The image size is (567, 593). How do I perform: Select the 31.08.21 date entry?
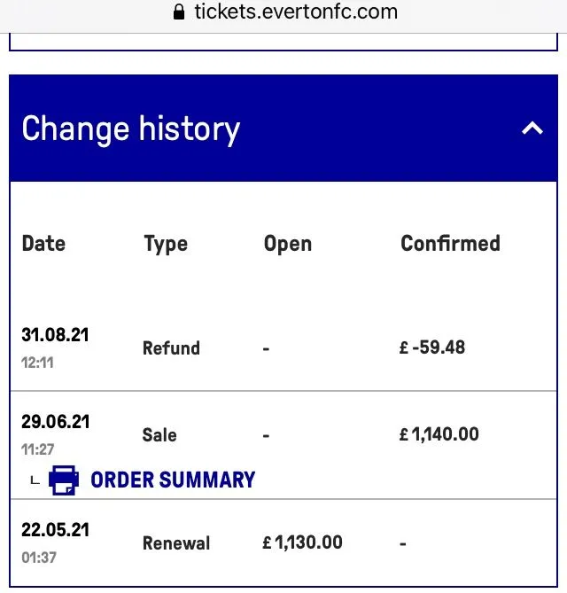55,335
